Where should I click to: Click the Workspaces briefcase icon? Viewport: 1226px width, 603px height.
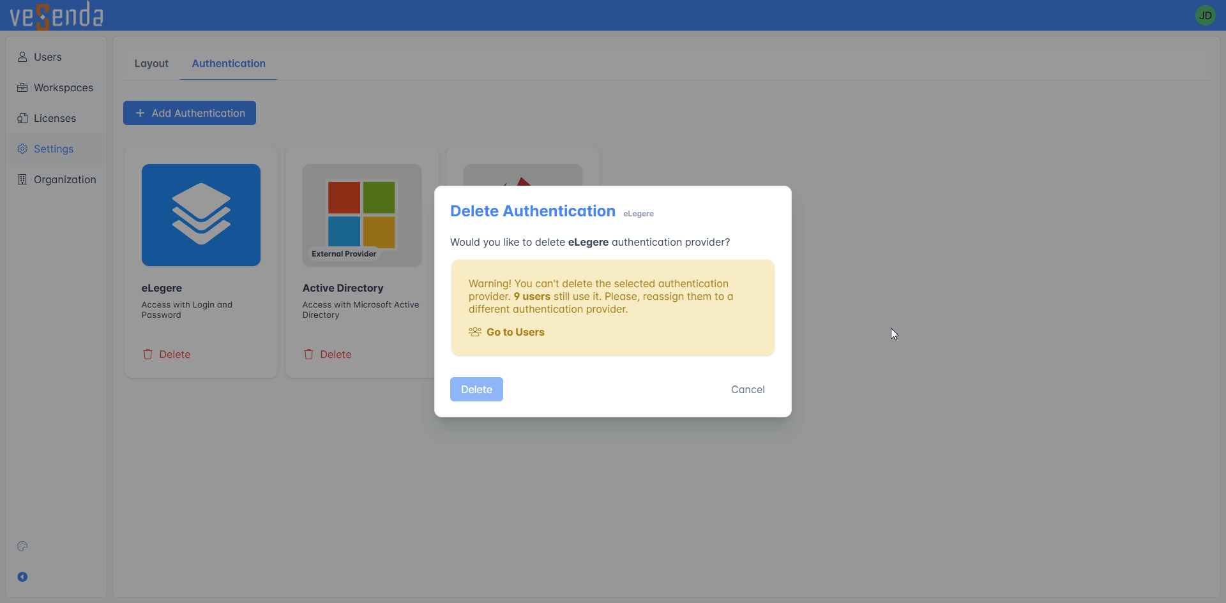point(22,87)
